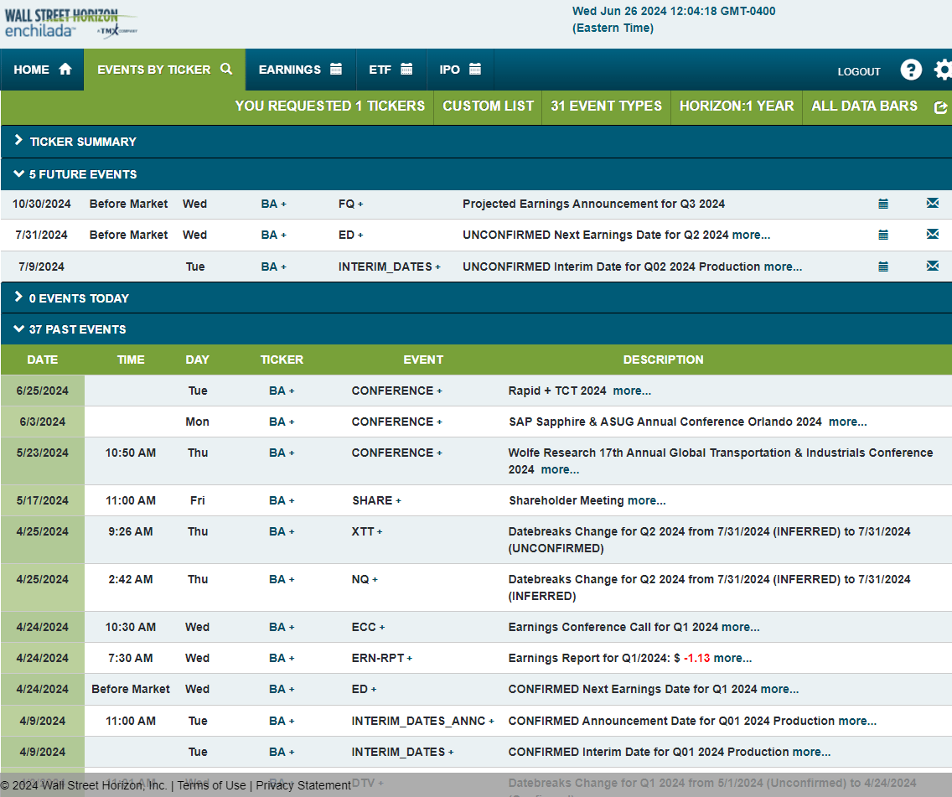Open the settings gear icon

pyautogui.click(x=943, y=70)
